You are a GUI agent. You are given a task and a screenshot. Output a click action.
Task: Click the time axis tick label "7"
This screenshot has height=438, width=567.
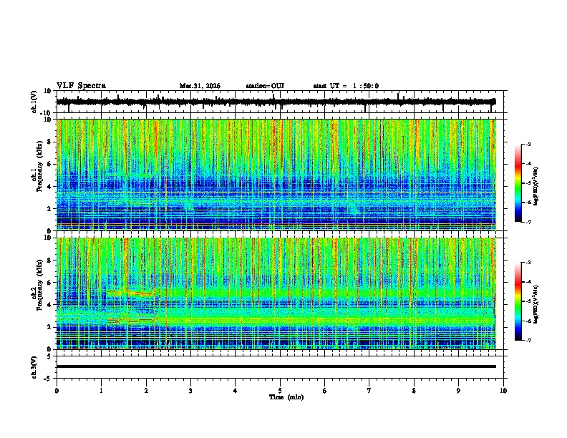click(369, 391)
